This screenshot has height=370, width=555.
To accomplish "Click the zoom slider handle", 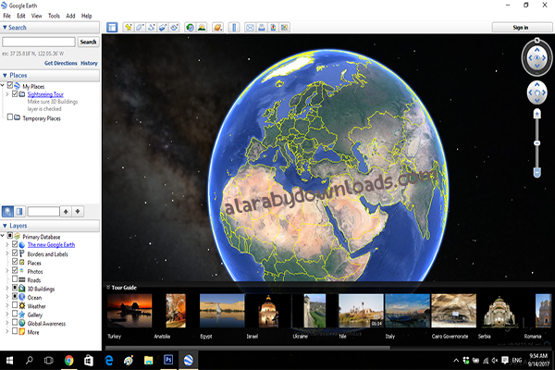I will [x=536, y=142].
